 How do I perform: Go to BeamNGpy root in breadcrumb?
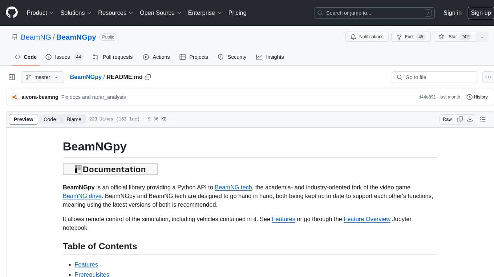click(x=86, y=77)
